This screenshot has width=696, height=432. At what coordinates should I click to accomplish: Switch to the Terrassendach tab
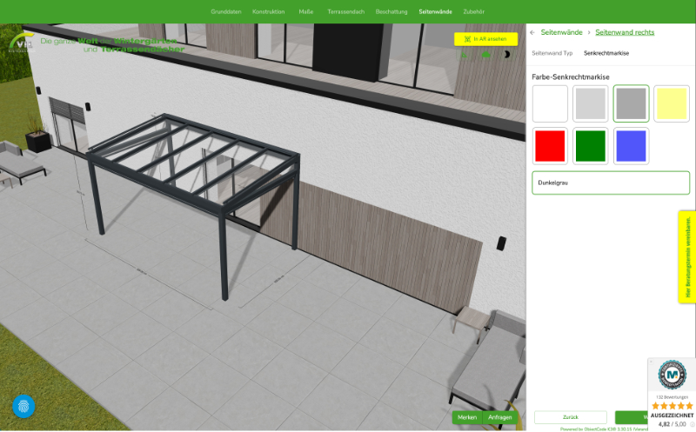point(345,12)
